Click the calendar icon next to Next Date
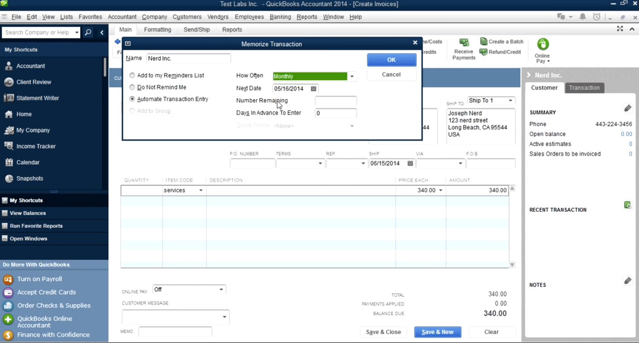Image resolution: width=639 pixels, height=343 pixels. (313, 89)
